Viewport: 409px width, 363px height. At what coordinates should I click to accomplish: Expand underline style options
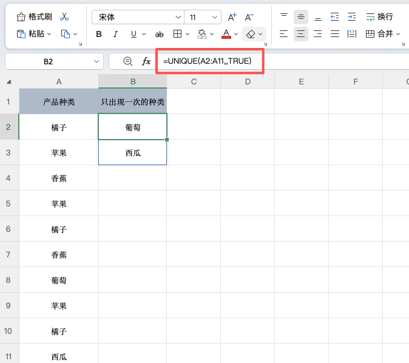(x=144, y=34)
